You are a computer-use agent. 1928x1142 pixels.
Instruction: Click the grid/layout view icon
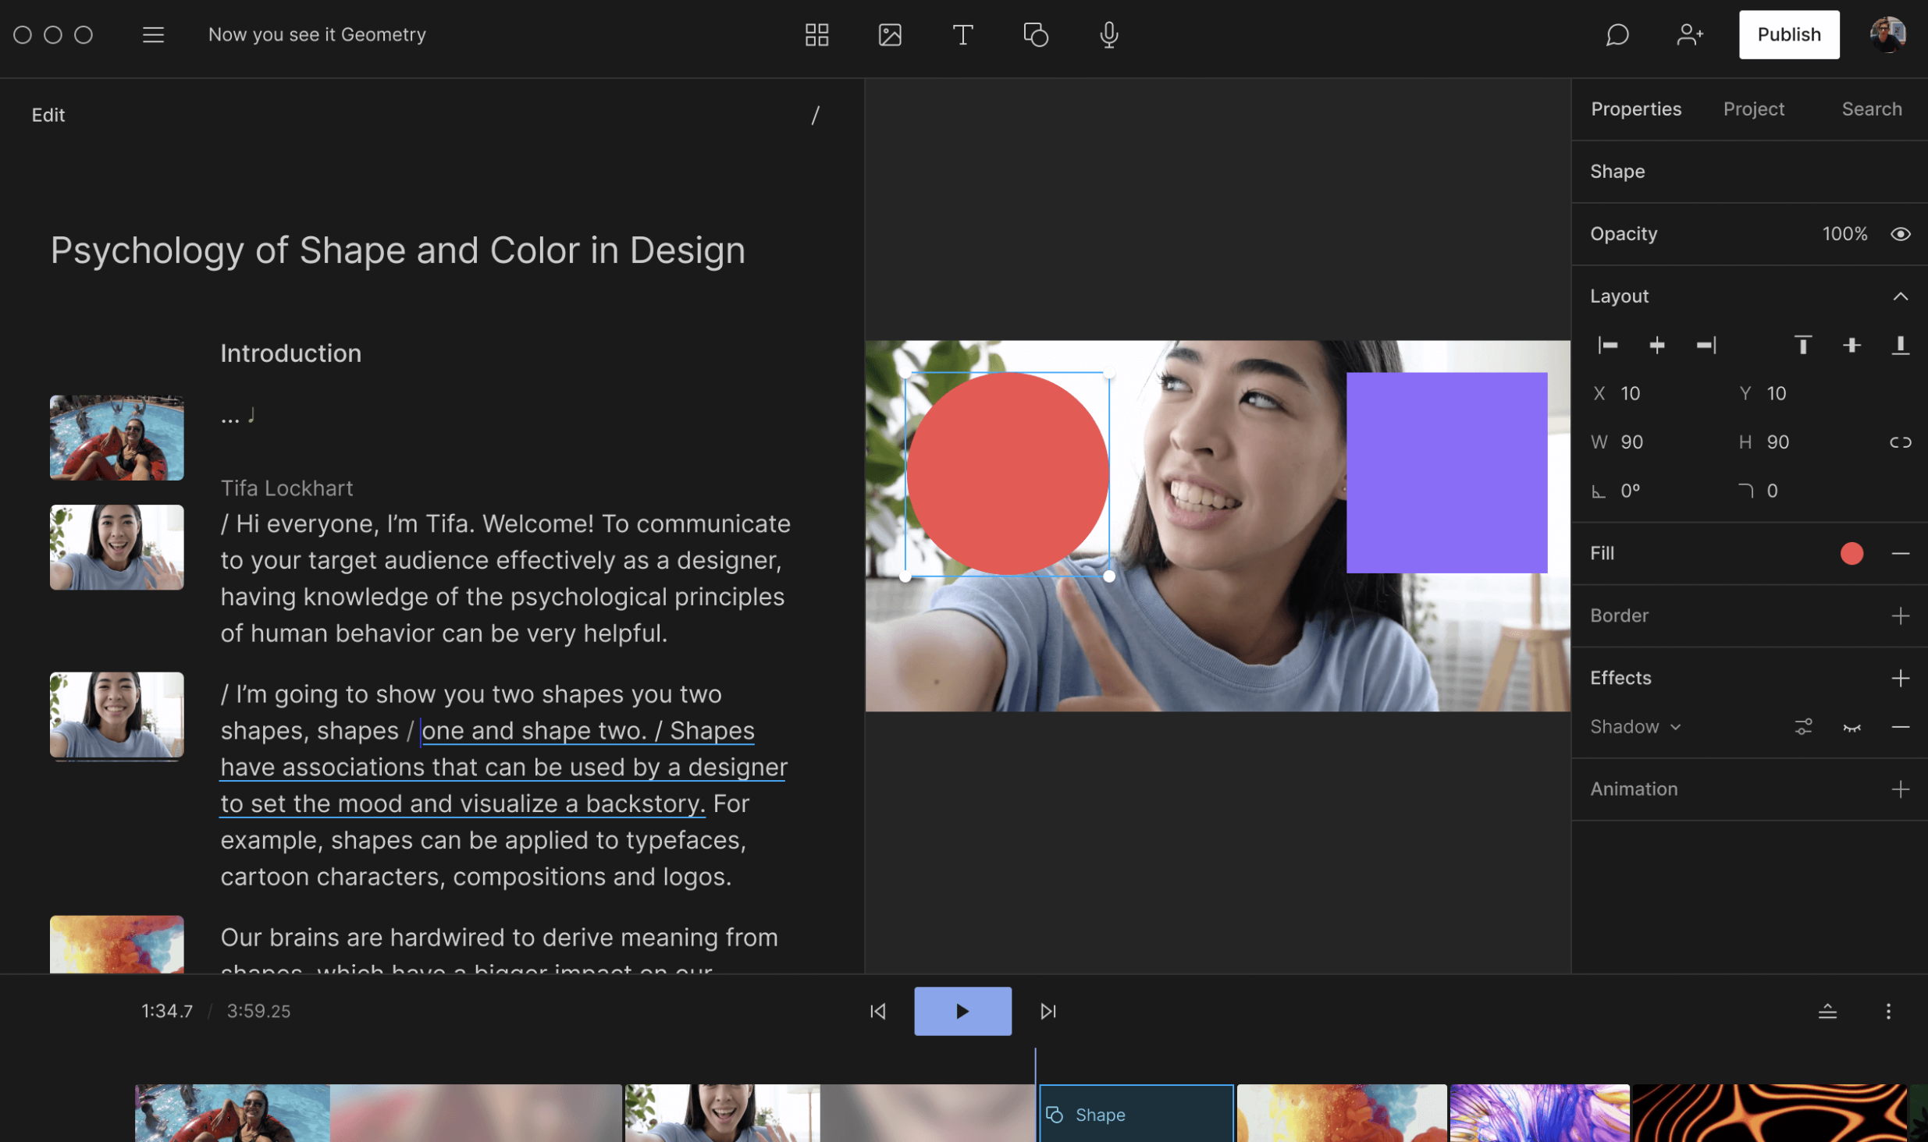[x=814, y=34]
